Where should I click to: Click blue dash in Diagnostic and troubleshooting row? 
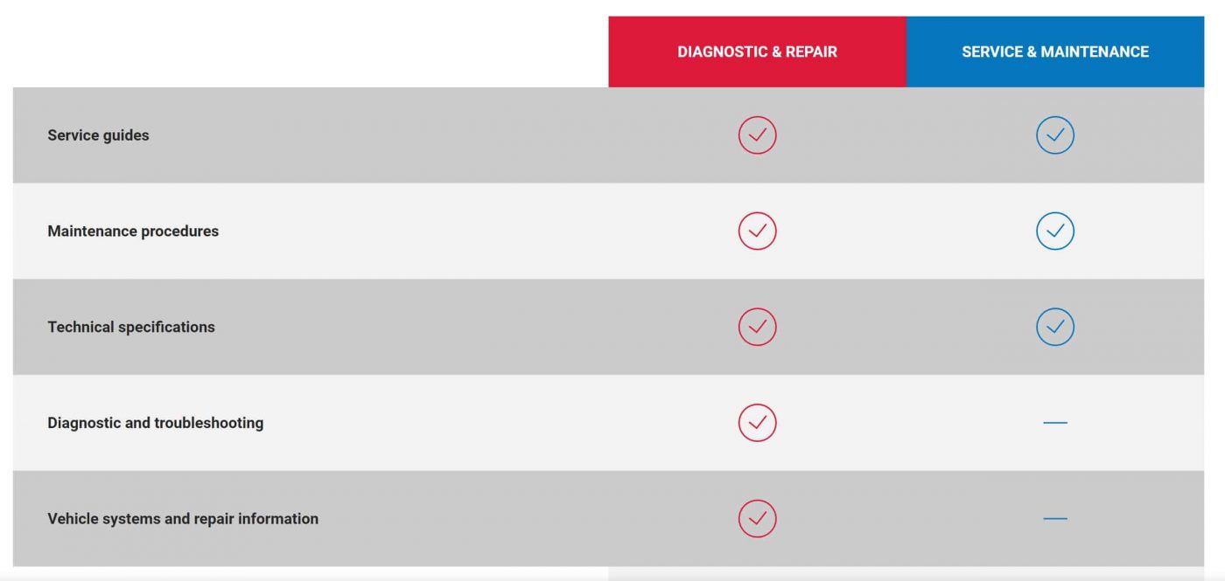click(1055, 423)
